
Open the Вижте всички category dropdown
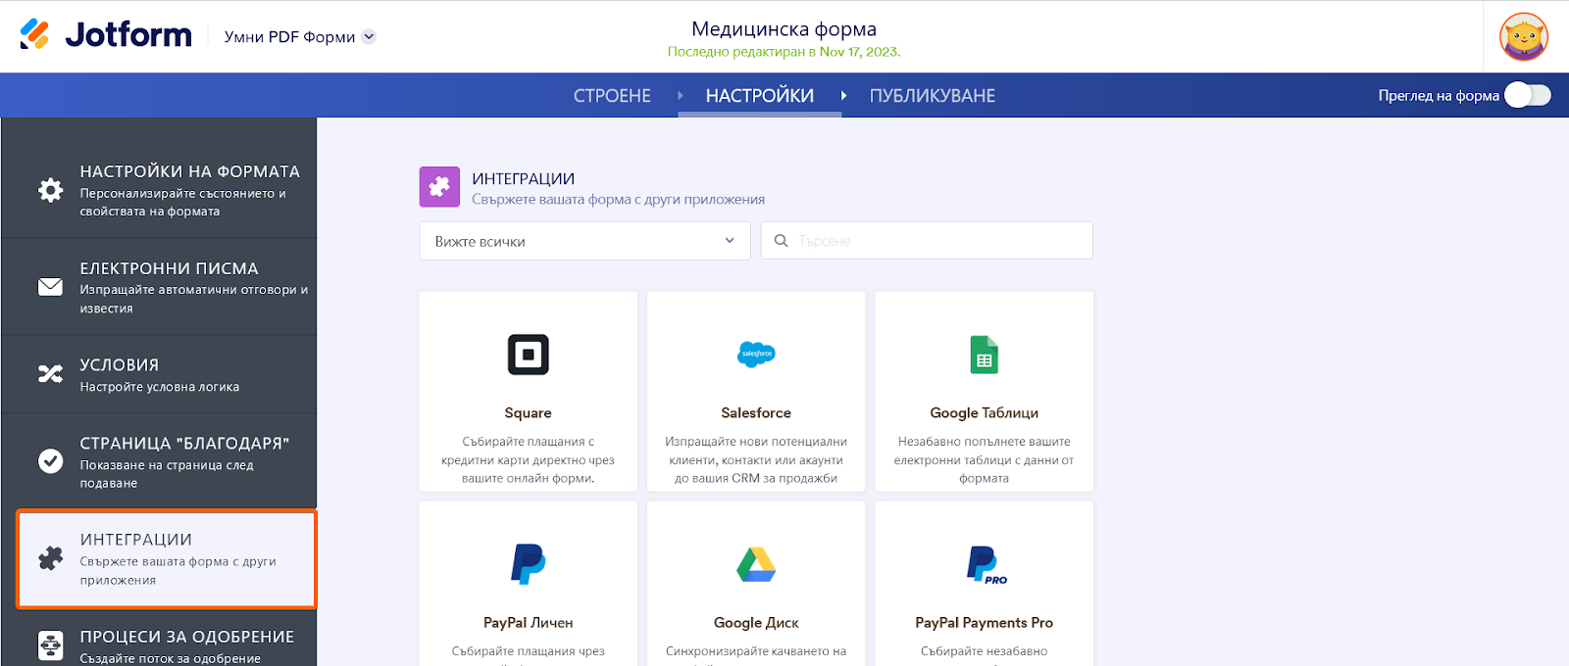584,241
